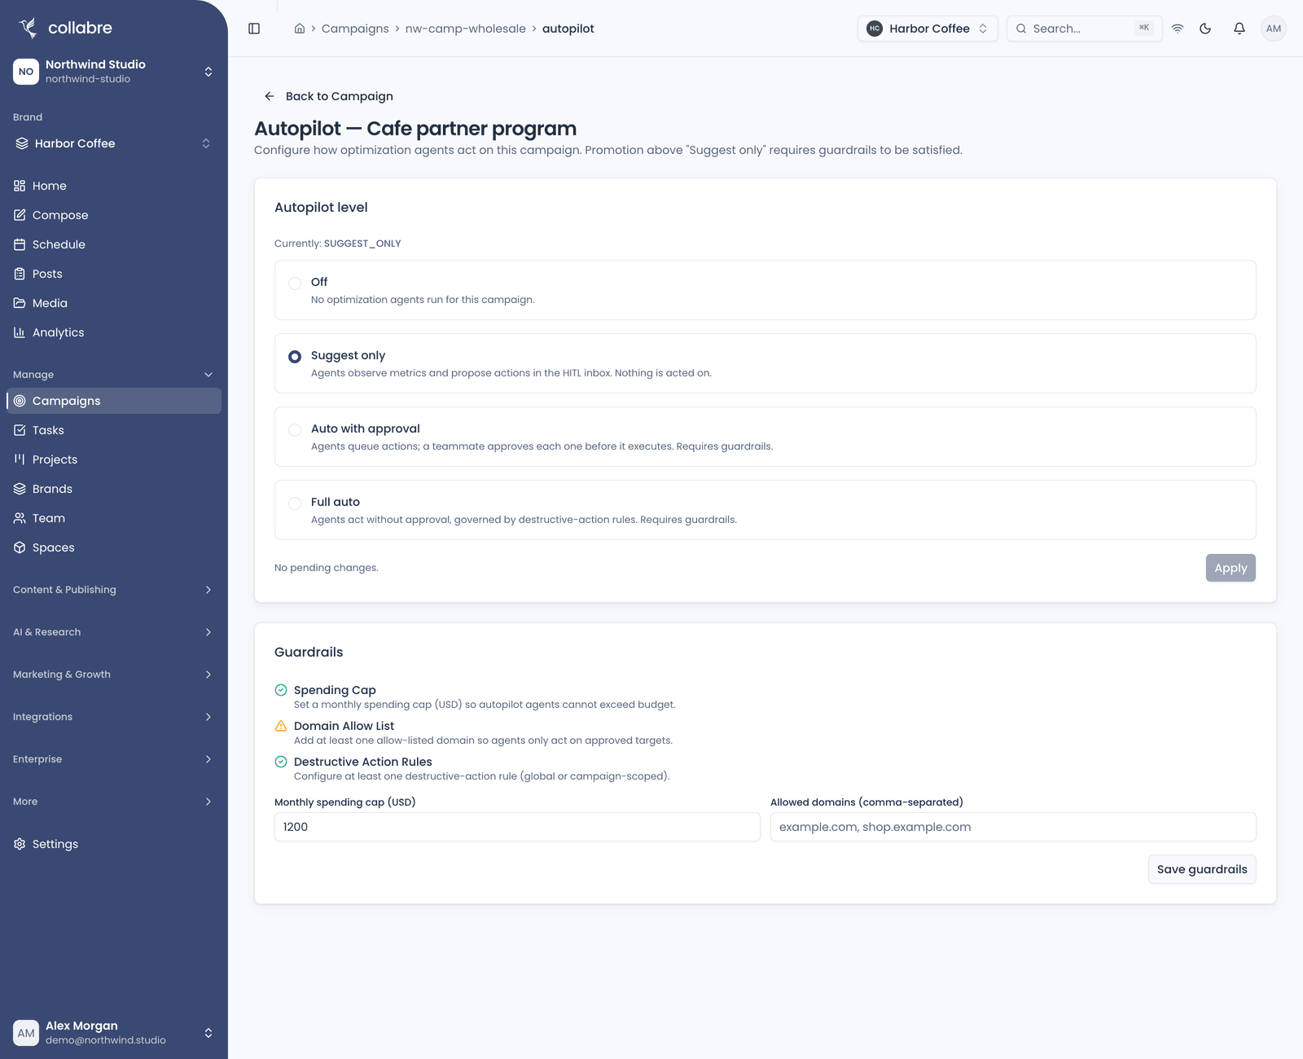Open Analytics in the sidebar
The width and height of the screenshot is (1303, 1059).
click(x=114, y=332)
